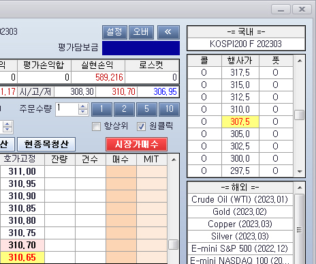Set order quantity preset to 5
Screen dimensions: 316x264
[146, 109]
